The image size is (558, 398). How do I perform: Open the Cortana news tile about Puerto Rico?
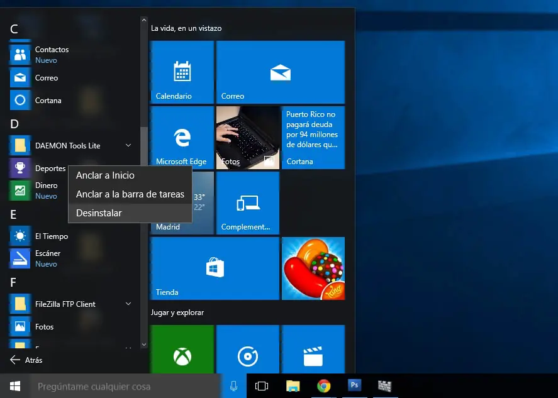tap(313, 138)
